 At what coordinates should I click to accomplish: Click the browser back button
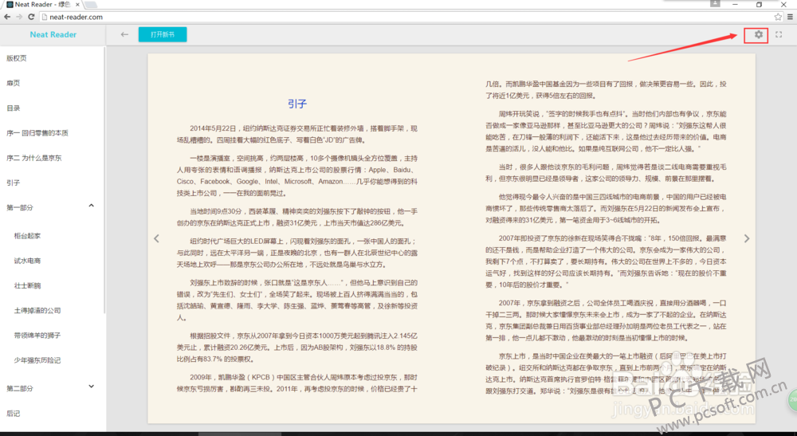[x=7, y=17]
